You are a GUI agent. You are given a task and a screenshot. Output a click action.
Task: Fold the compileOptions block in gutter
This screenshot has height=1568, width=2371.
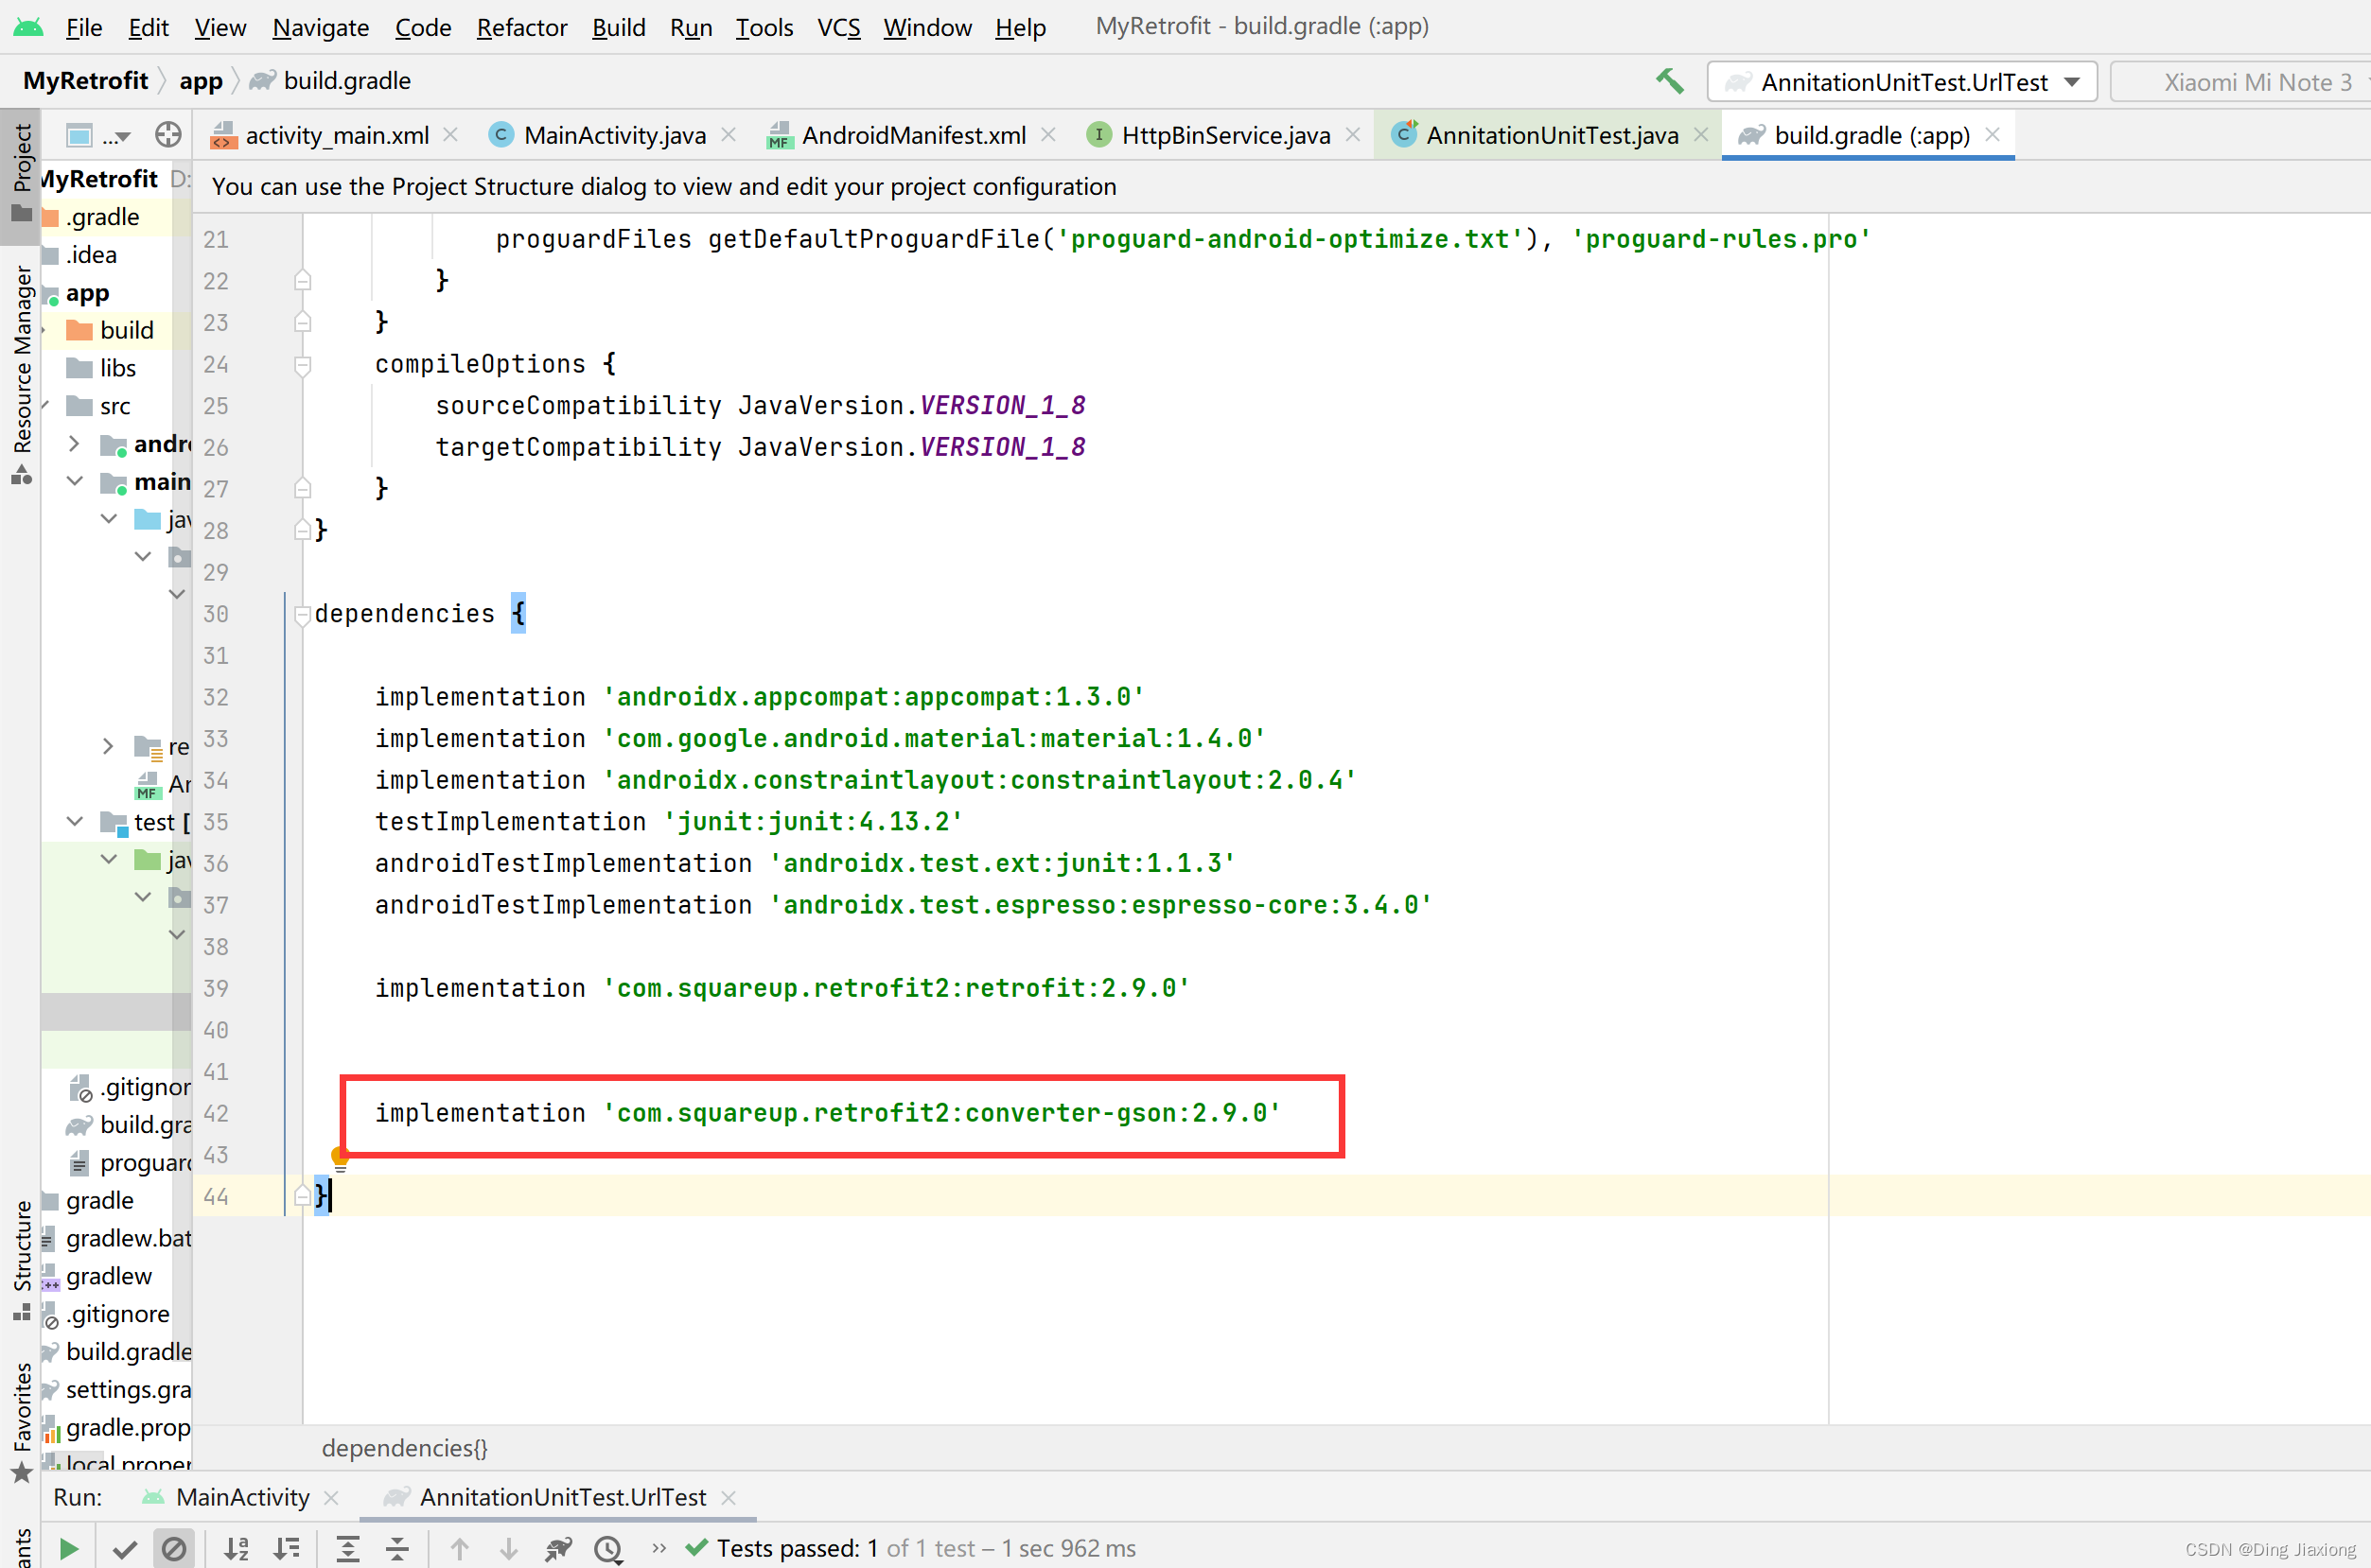pos(302,365)
